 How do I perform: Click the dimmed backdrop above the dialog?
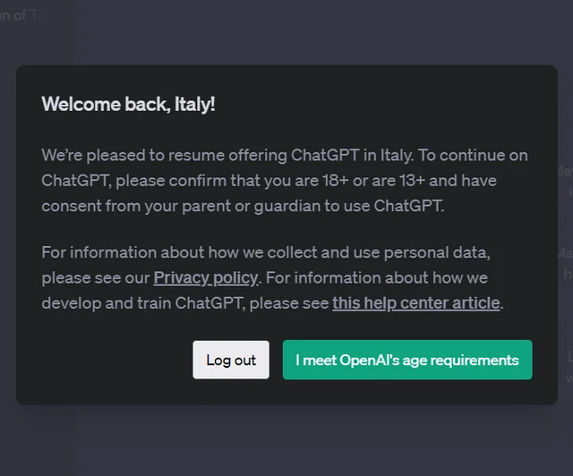tap(286, 34)
